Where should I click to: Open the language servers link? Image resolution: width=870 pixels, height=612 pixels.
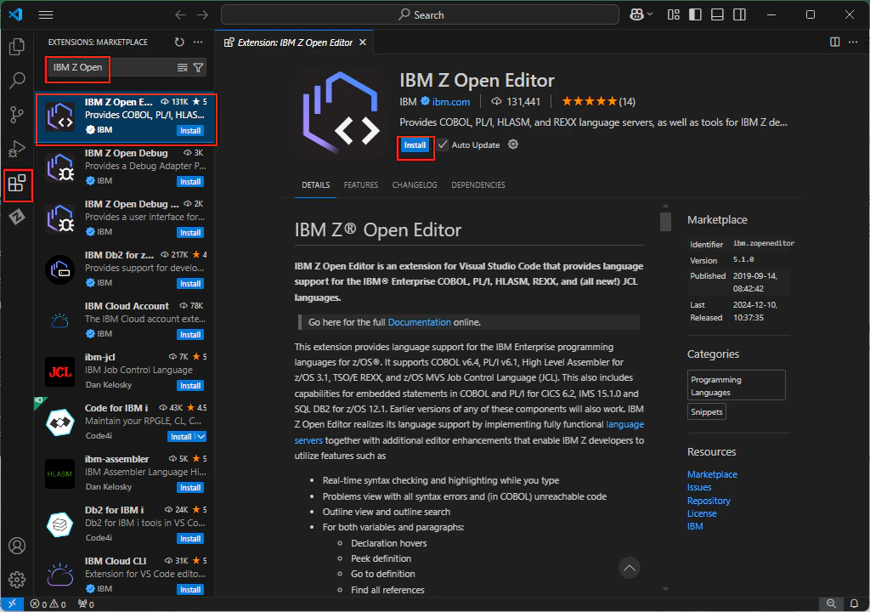click(624, 424)
